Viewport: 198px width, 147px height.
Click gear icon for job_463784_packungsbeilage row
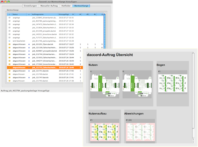9,21
